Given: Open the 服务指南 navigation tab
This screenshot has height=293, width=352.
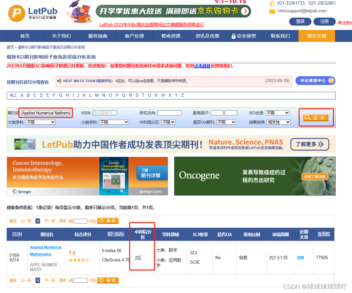Looking at the screenshot, I should tap(98, 36).
